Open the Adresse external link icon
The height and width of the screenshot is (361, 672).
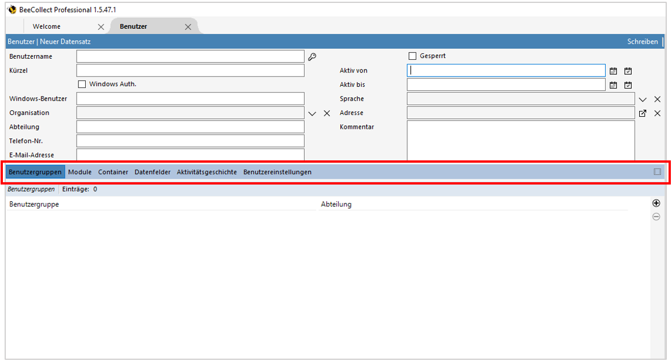[x=643, y=113]
